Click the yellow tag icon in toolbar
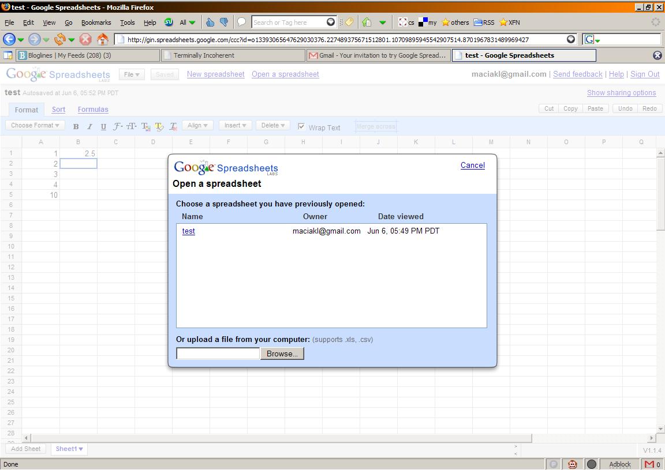Viewport: 665px width, 470px height. 349,22
